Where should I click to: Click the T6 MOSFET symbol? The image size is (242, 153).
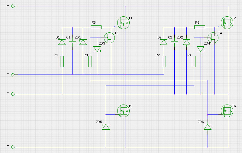(x=227, y=111)
